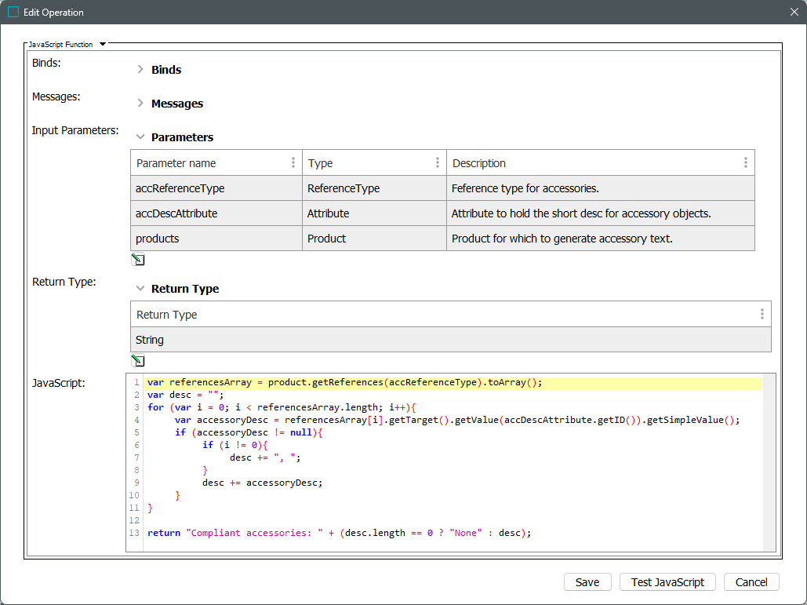Open Parameter name column options menu
807x605 pixels.
tap(293, 162)
